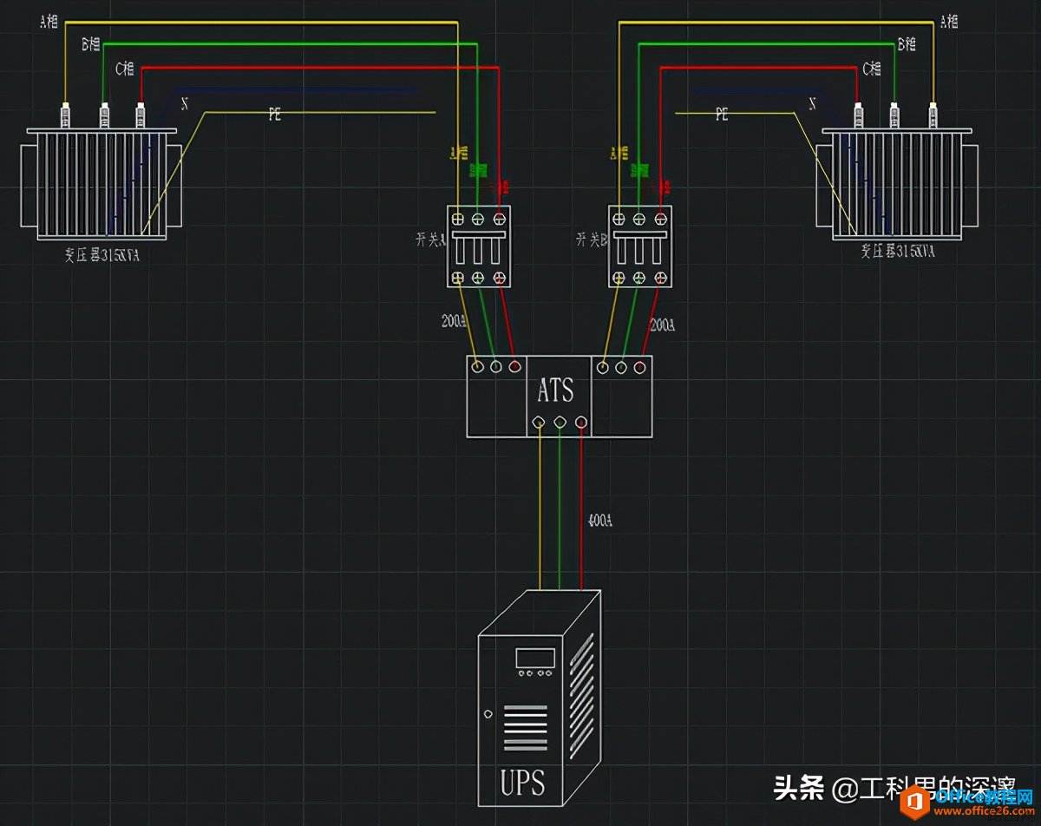Viewport: 1041px width, 826px height.
Task: Click left transformer B-phase bushing
Action: (104, 115)
